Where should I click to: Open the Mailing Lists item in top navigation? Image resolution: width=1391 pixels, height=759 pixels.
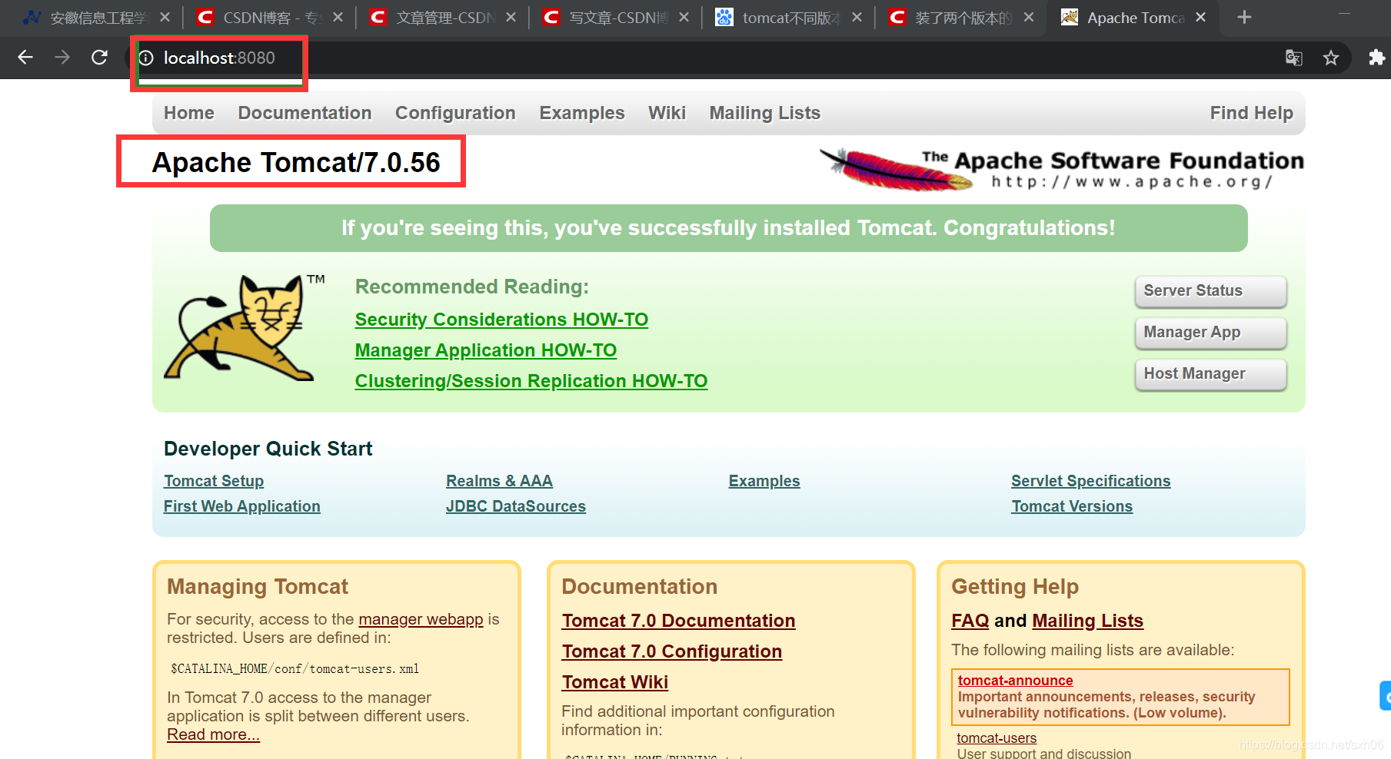click(x=765, y=113)
